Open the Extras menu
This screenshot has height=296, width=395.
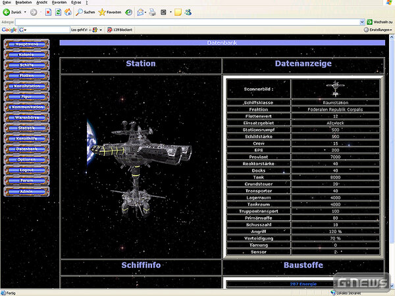coord(76,2)
